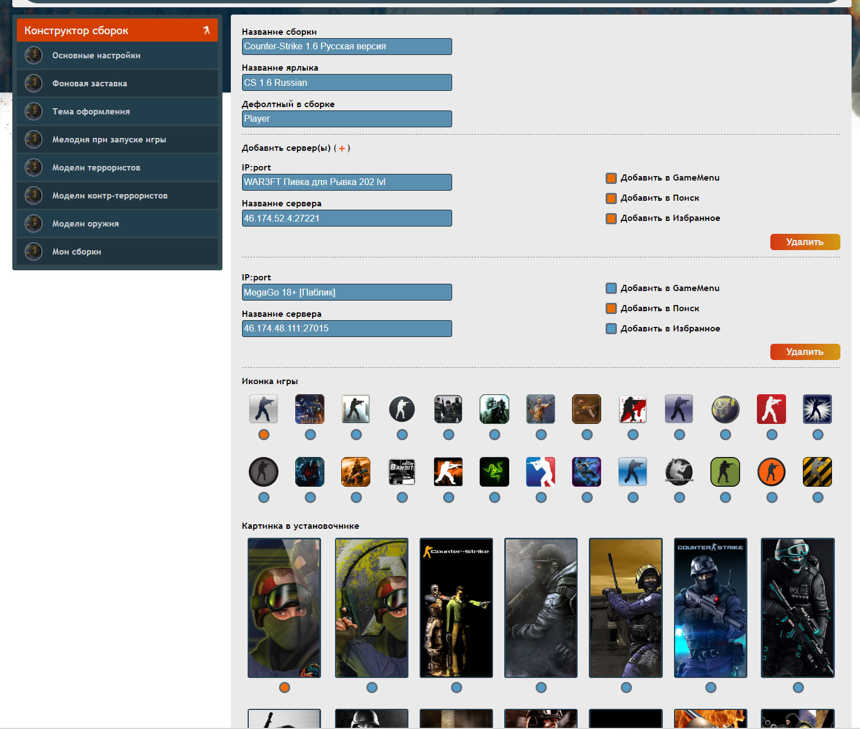Click the field containing 'WAR3FT Пивка для Рывка'
This screenshot has width=860, height=729.
pyautogui.click(x=347, y=182)
